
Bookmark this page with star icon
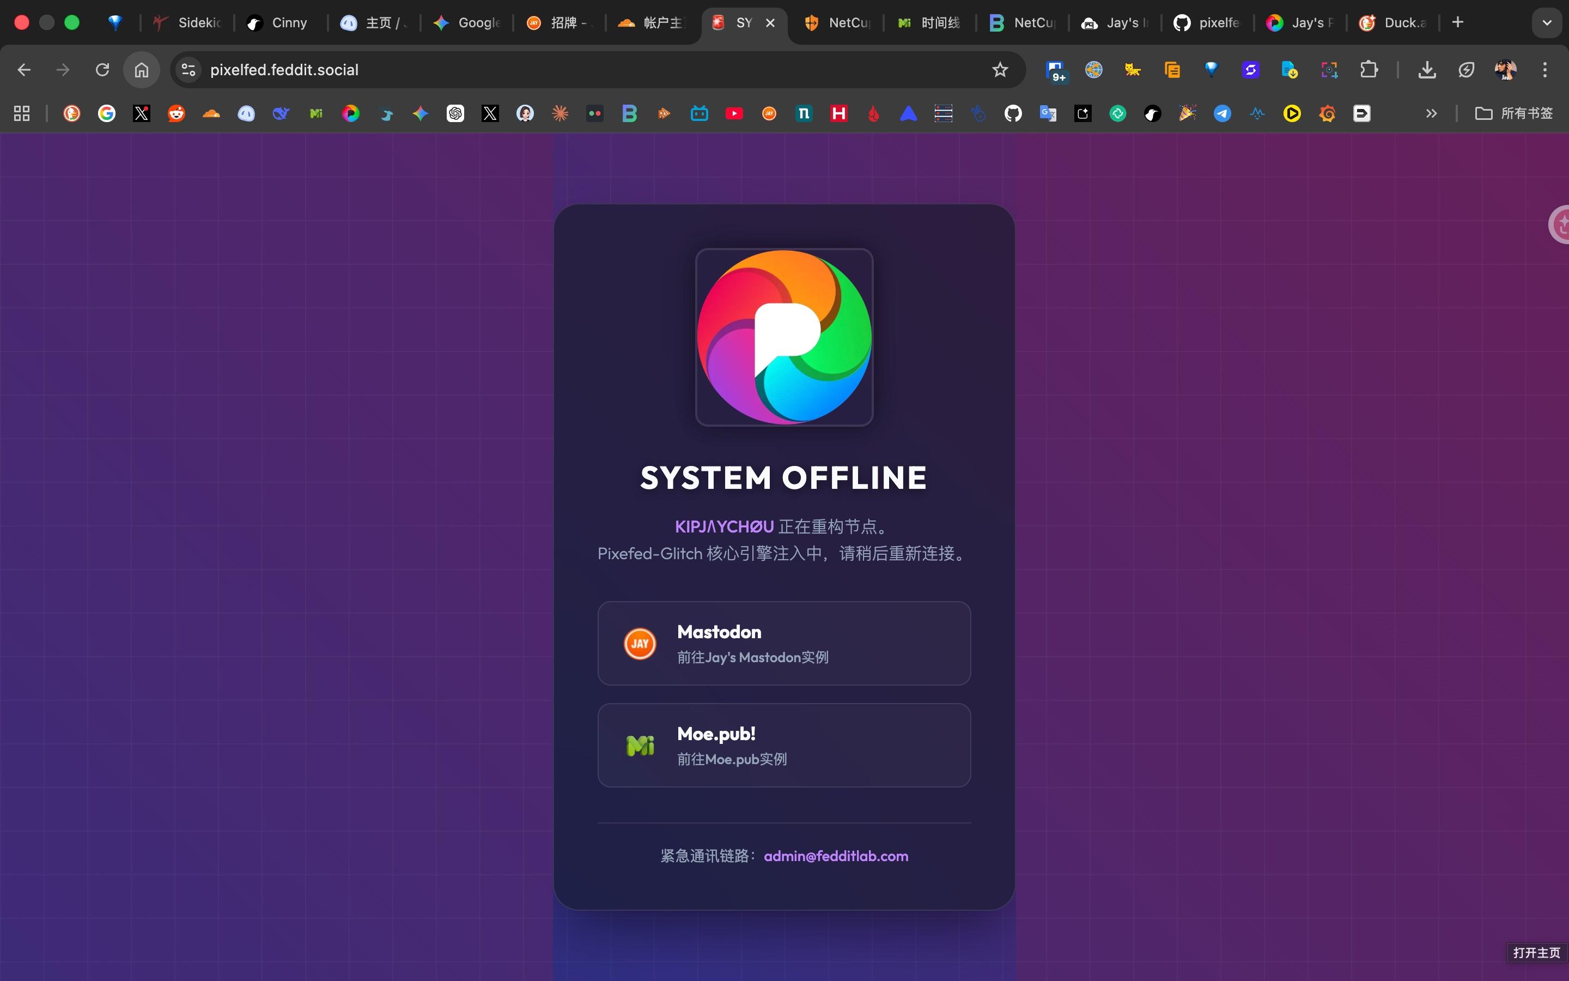[x=1000, y=69]
